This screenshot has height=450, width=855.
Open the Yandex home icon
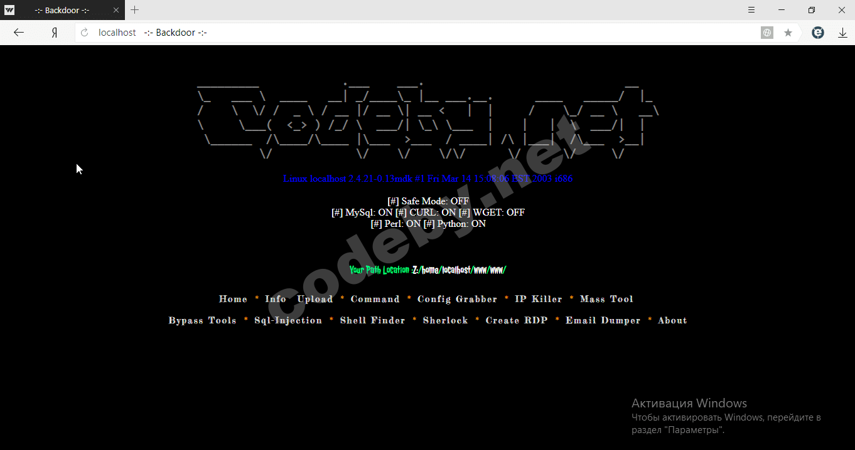[x=55, y=33]
